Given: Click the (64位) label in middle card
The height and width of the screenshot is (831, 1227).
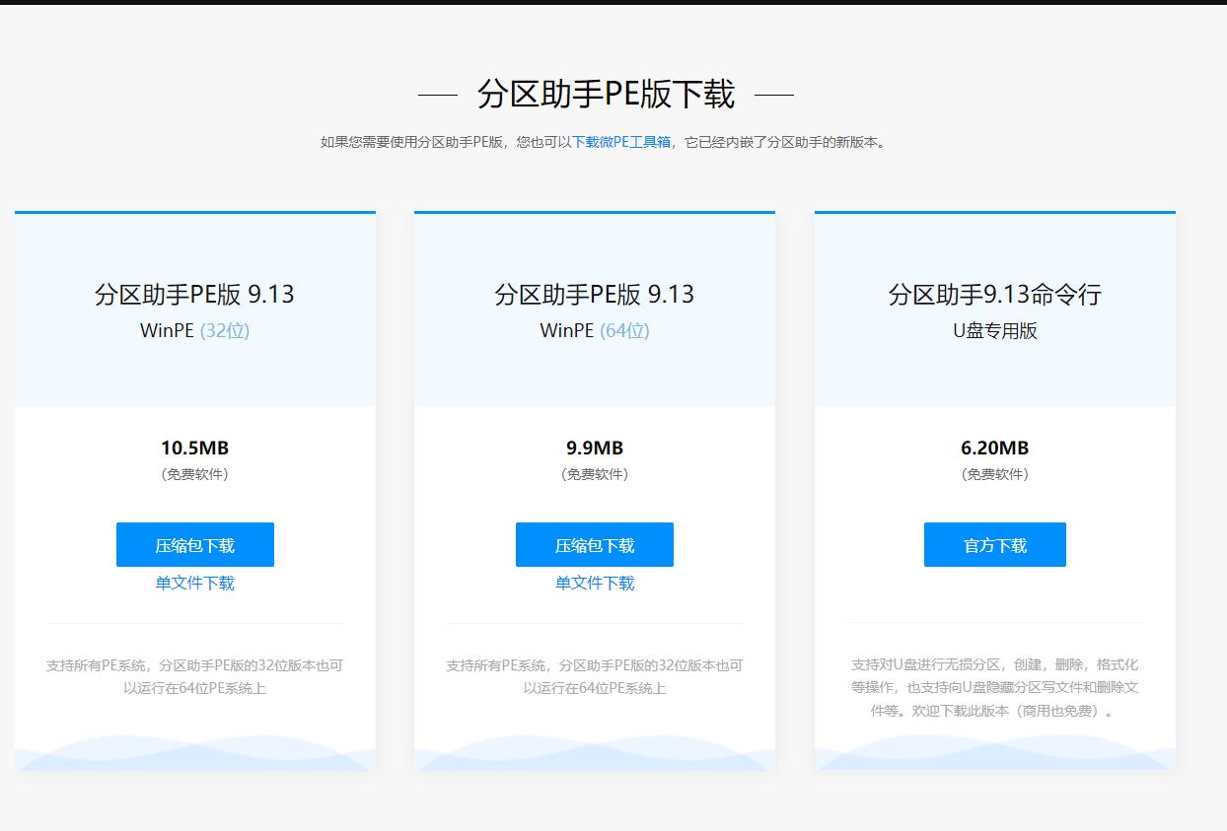Looking at the screenshot, I should pyautogui.click(x=623, y=331).
